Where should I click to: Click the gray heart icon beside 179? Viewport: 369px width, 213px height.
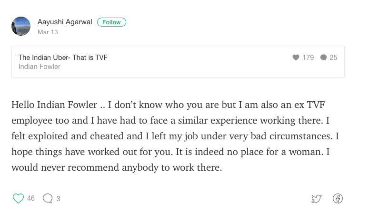(x=296, y=58)
